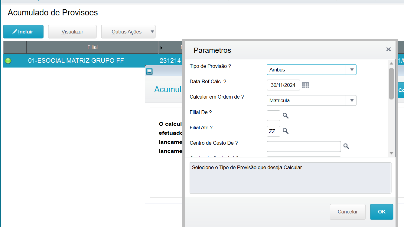Click the Filial column header
The width and height of the screenshot is (404, 227).
click(92, 47)
